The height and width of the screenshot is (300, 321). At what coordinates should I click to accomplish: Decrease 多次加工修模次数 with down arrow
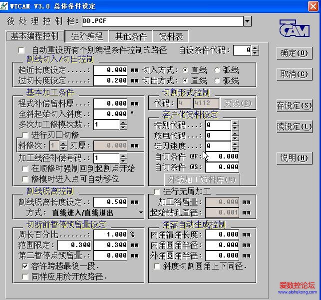(123, 127)
